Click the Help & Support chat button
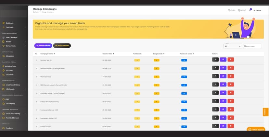 [256, 130]
